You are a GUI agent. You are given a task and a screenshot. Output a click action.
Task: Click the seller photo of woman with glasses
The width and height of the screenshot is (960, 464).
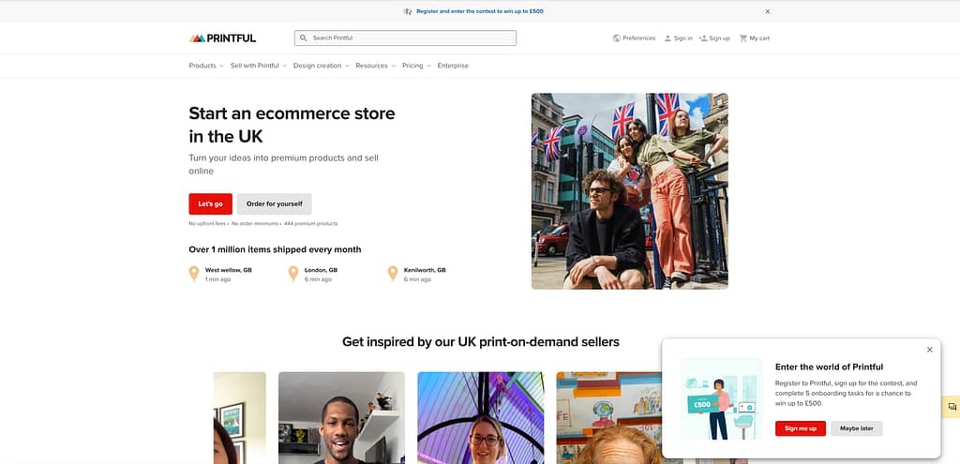point(481,417)
